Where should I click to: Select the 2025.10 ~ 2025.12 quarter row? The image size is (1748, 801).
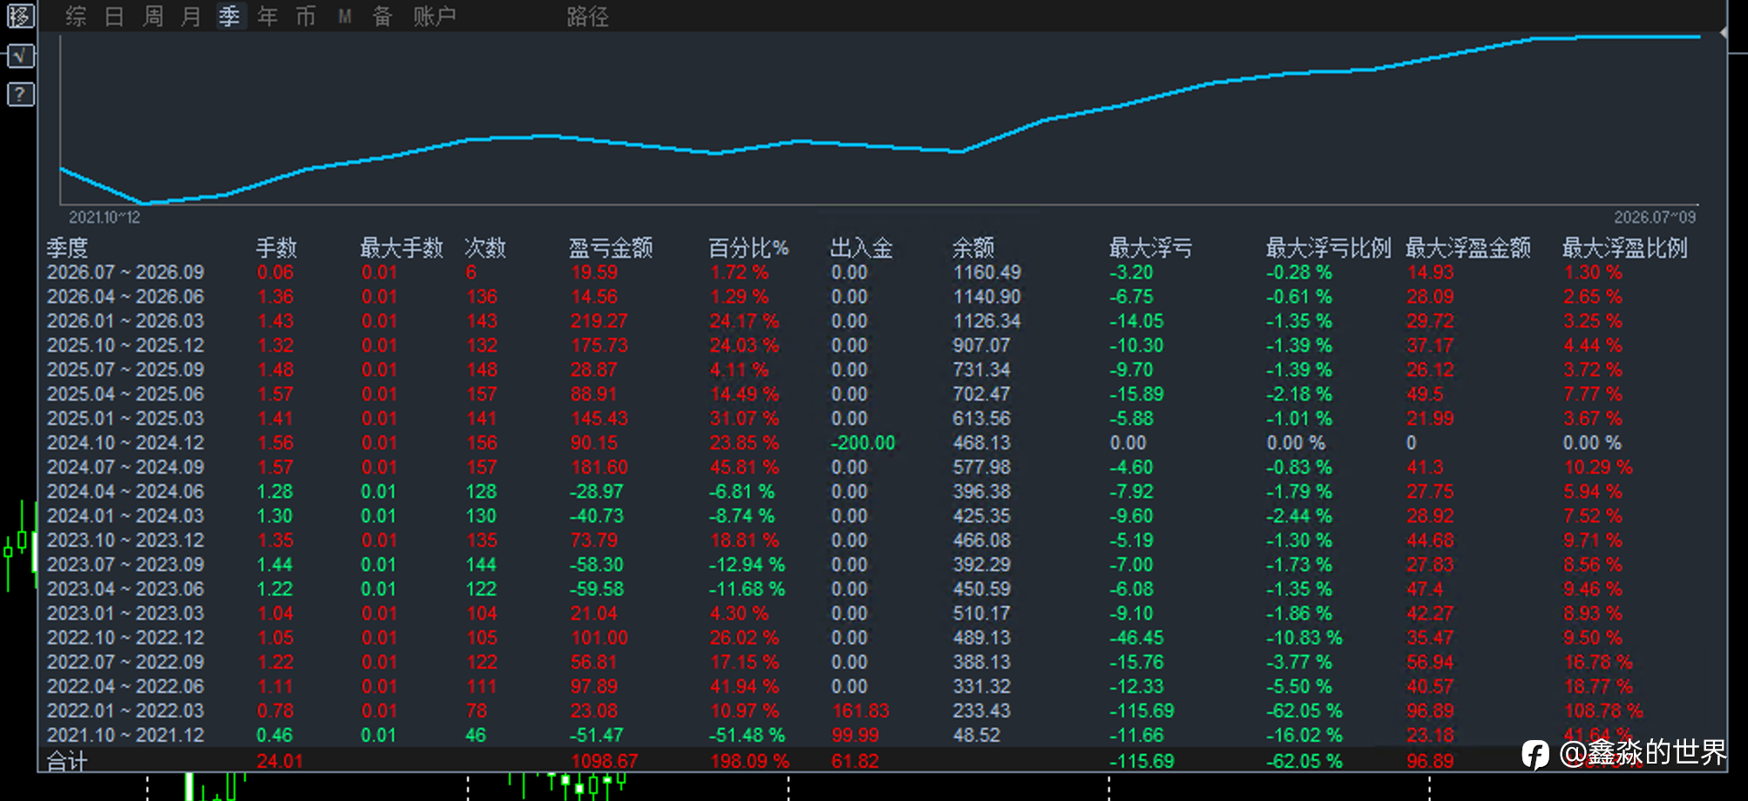(882, 346)
